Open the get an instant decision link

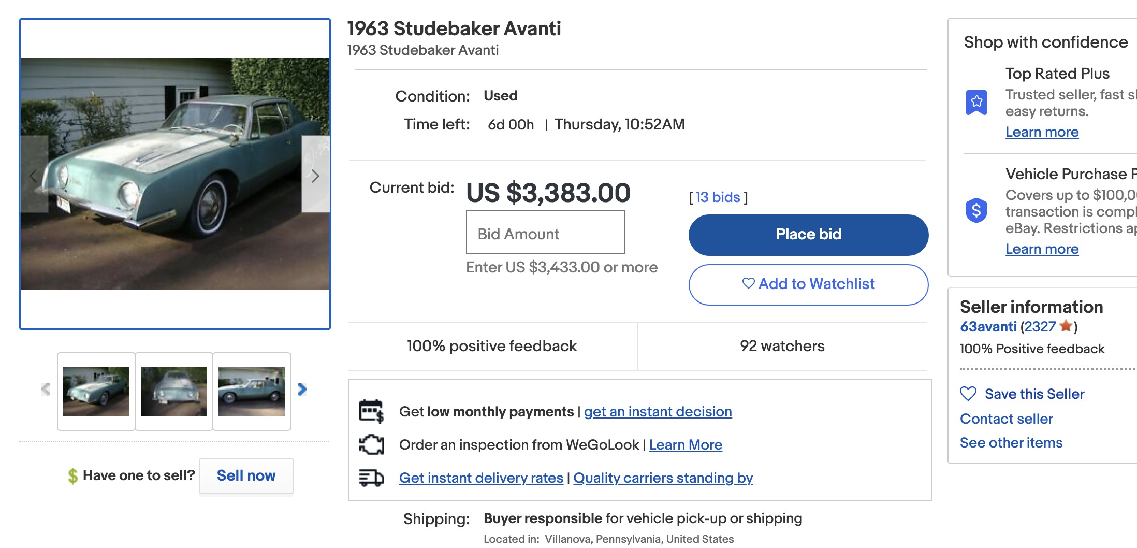(x=658, y=412)
